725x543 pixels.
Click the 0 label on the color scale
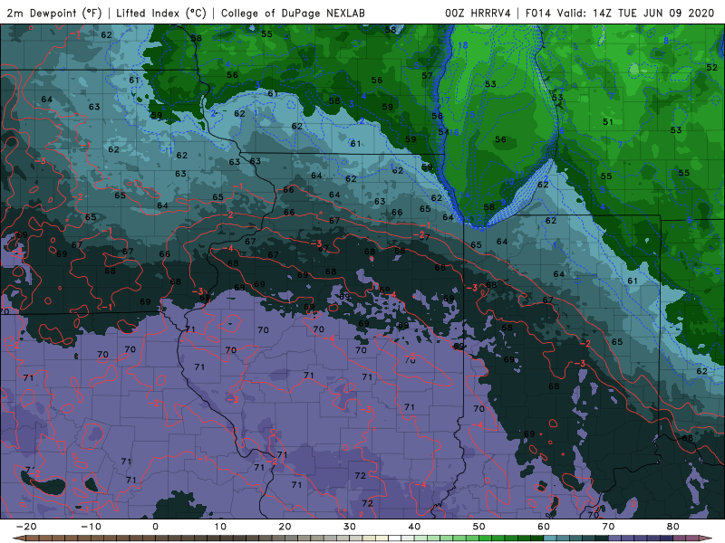(155, 527)
